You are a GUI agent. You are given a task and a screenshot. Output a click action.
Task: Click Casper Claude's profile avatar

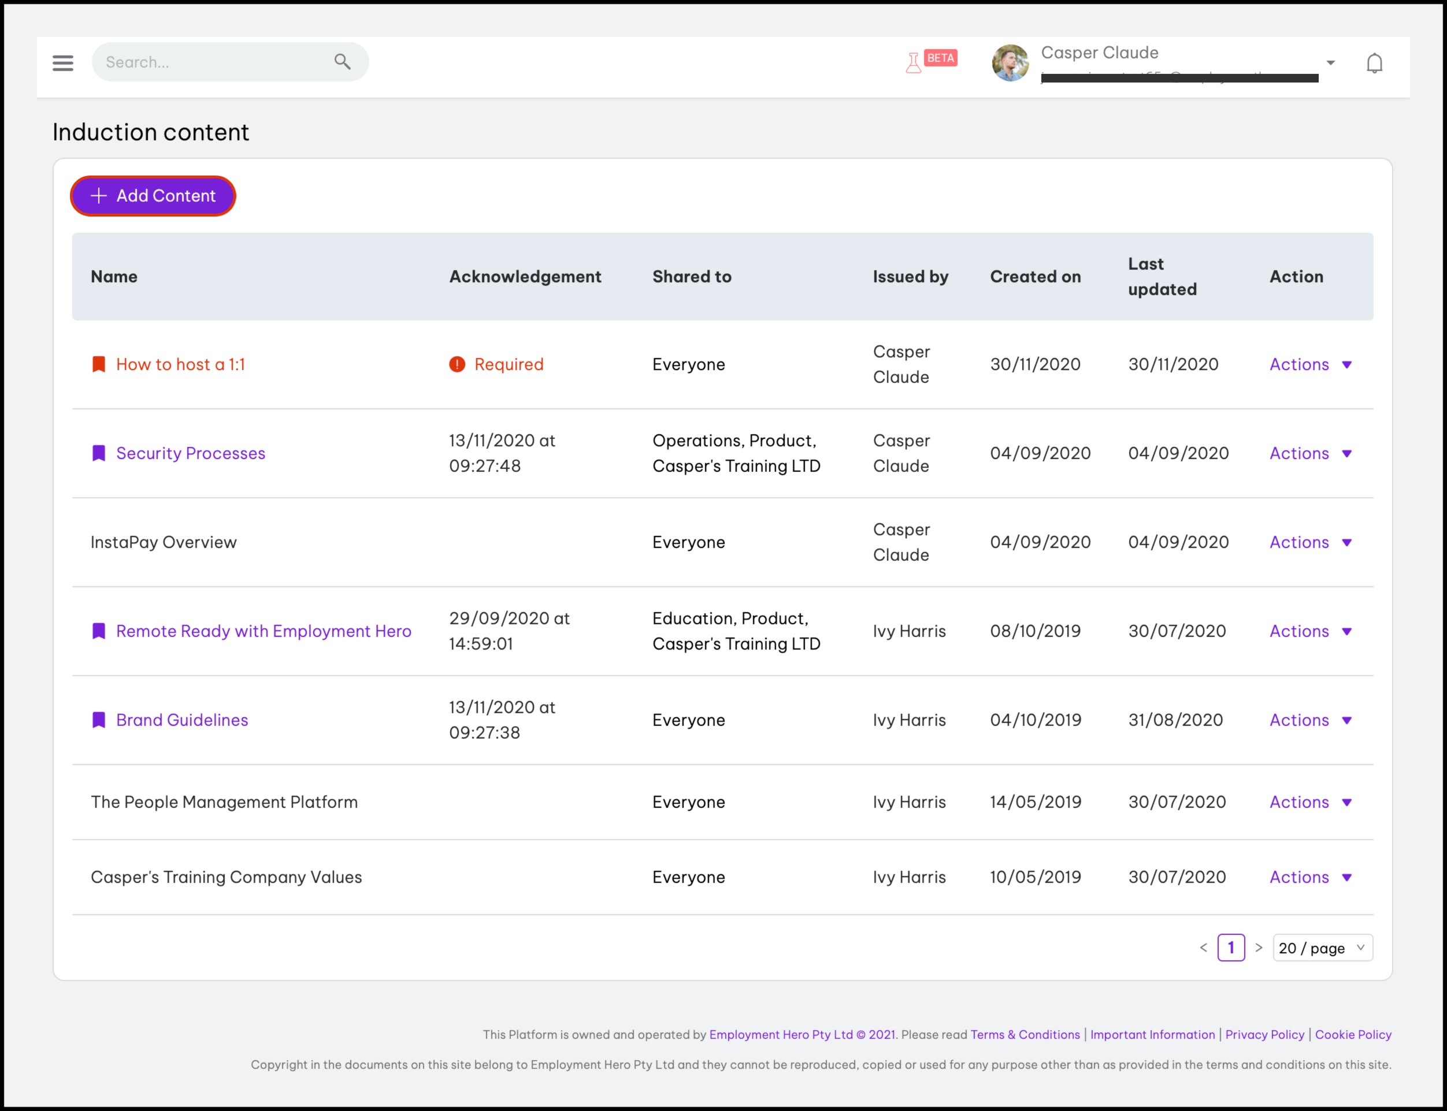tap(1010, 63)
